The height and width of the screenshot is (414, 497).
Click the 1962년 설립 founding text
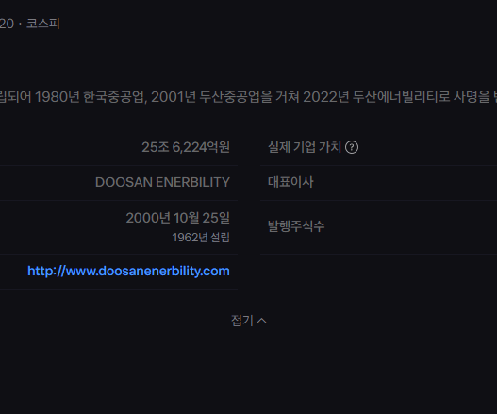pos(201,238)
